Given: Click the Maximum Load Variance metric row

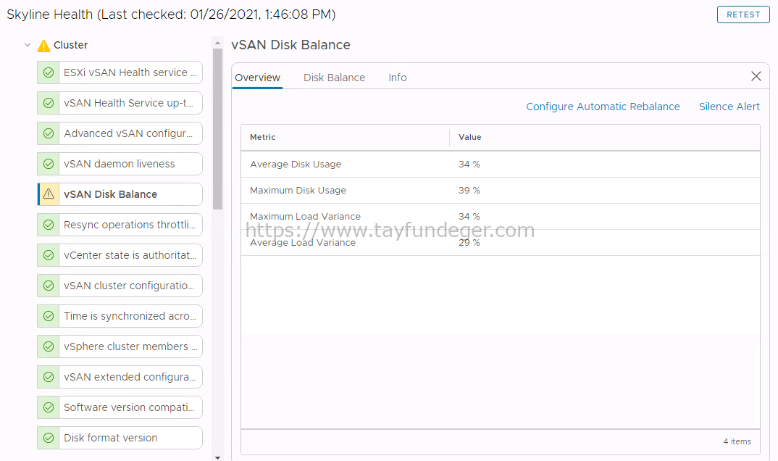Looking at the screenshot, I should [x=500, y=216].
